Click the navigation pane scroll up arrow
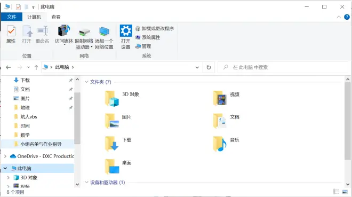The height and width of the screenshot is (197, 352). [77, 80]
